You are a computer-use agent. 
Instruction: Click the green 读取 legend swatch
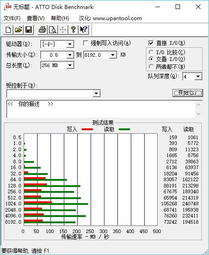coord(125,129)
